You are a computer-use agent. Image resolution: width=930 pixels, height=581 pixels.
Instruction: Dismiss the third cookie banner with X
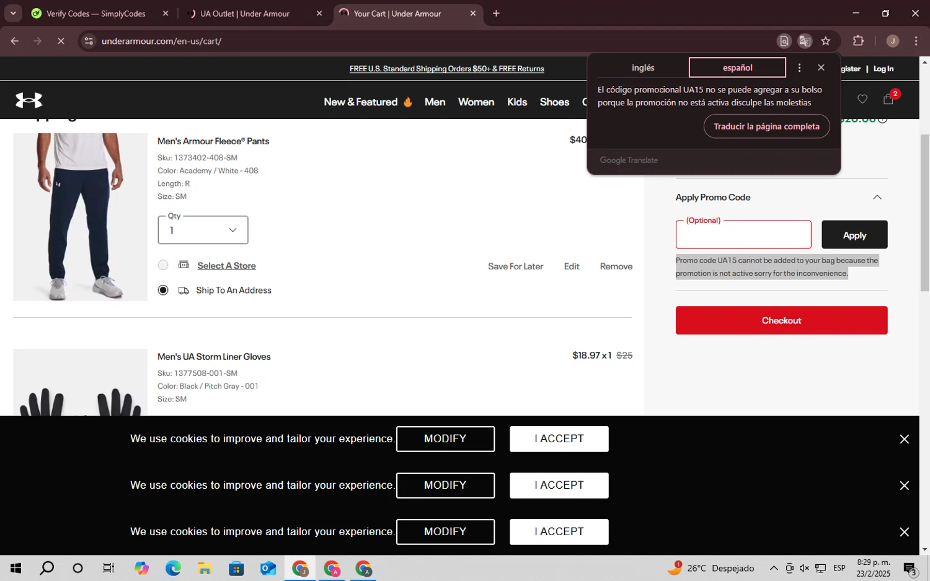pos(904,532)
